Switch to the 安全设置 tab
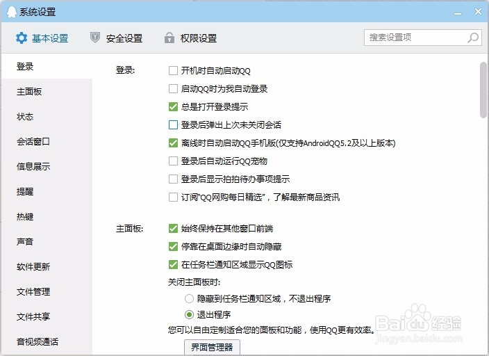 point(116,38)
